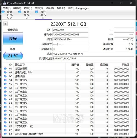Screen dimensions: 137x138
Task: Open the 硬盘(D) menu
Action: [x=50, y=8]
